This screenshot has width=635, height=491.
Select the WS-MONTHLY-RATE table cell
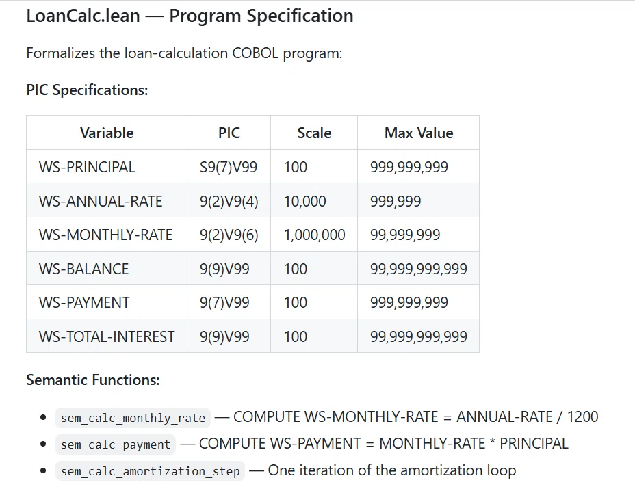[107, 235]
